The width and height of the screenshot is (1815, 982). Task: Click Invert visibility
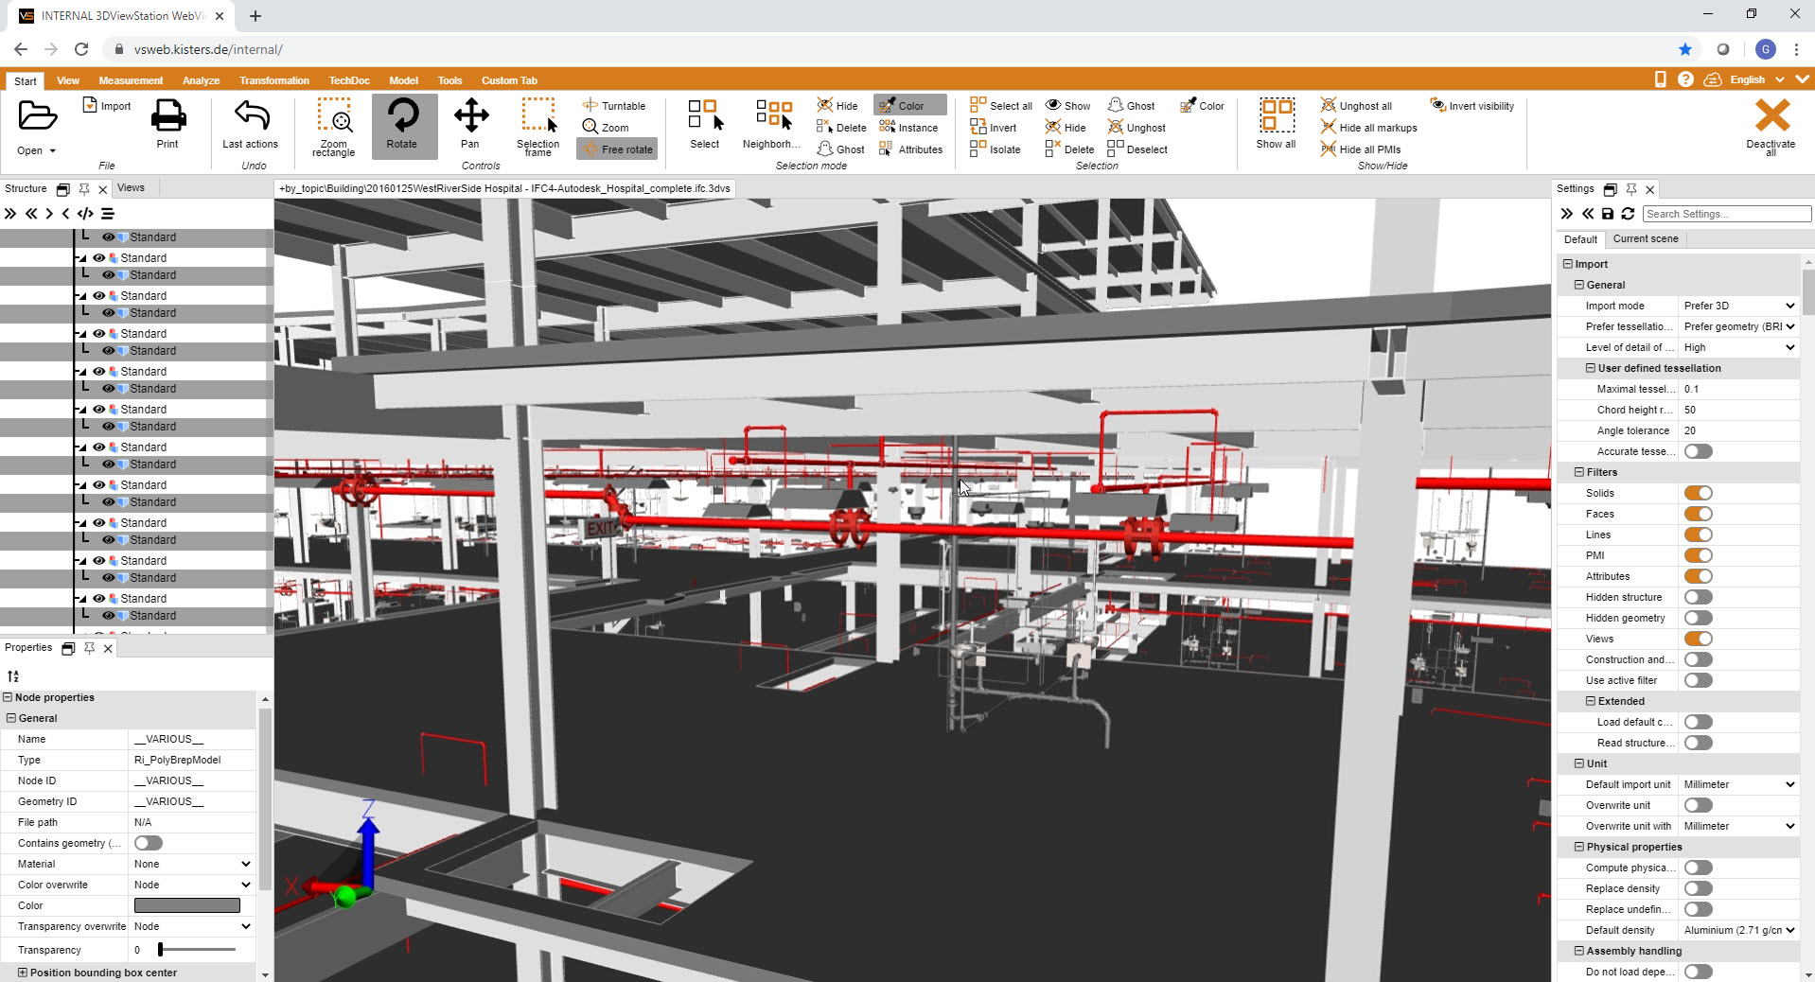tap(1471, 106)
